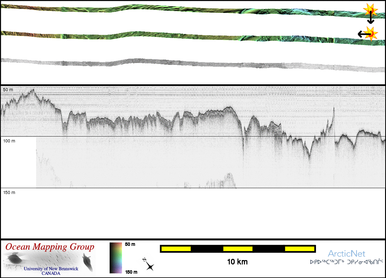386x278 pixels.
Task: Click the Inuktitut syllabics text under ArcticNet
Action: pyautogui.click(x=346, y=262)
